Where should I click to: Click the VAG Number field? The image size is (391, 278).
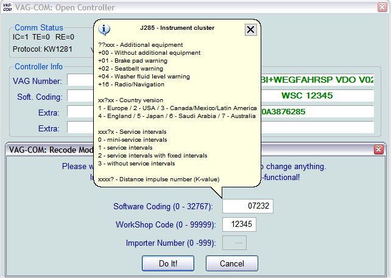click(80, 80)
